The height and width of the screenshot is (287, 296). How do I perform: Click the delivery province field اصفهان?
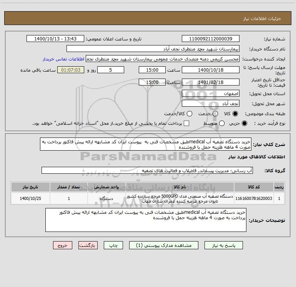[x=211, y=93]
